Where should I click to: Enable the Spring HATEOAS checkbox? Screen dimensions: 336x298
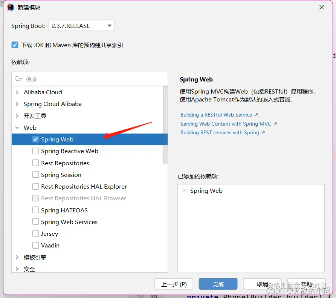pyautogui.click(x=35, y=210)
